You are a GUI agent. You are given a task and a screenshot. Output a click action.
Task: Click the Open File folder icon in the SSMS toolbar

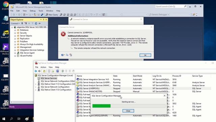35,15
